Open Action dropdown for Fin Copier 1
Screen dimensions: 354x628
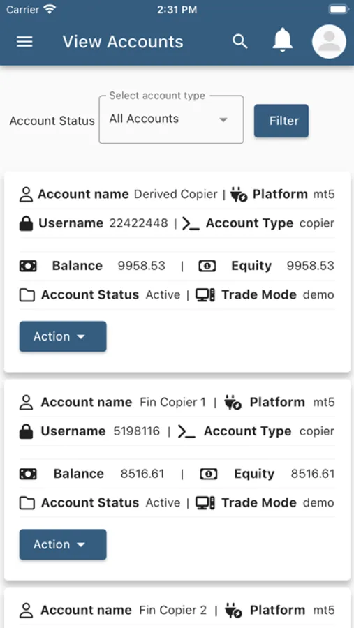click(63, 544)
